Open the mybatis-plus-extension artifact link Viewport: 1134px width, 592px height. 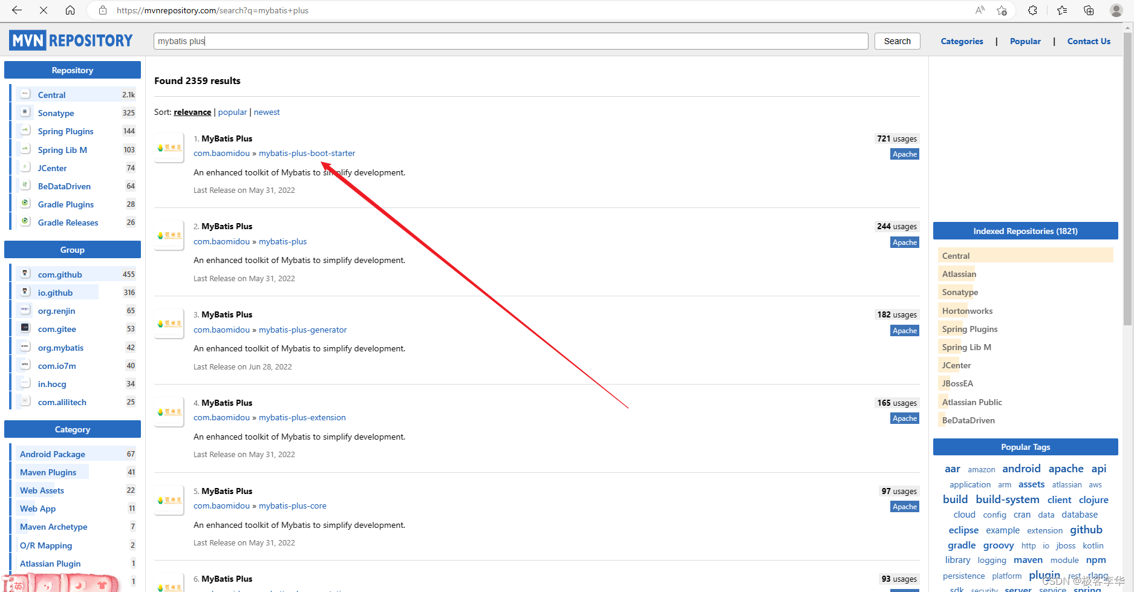[302, 417]
